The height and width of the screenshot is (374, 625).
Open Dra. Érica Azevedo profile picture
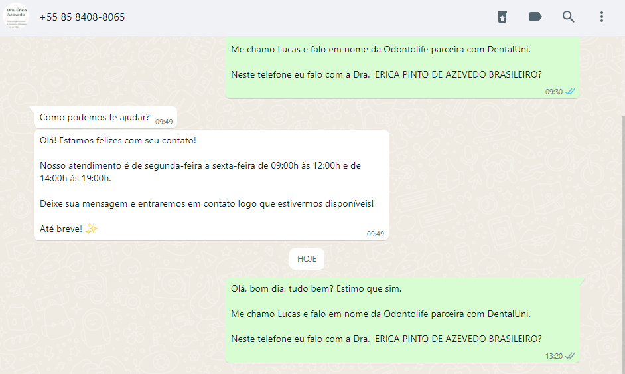[x=16, y=17]
